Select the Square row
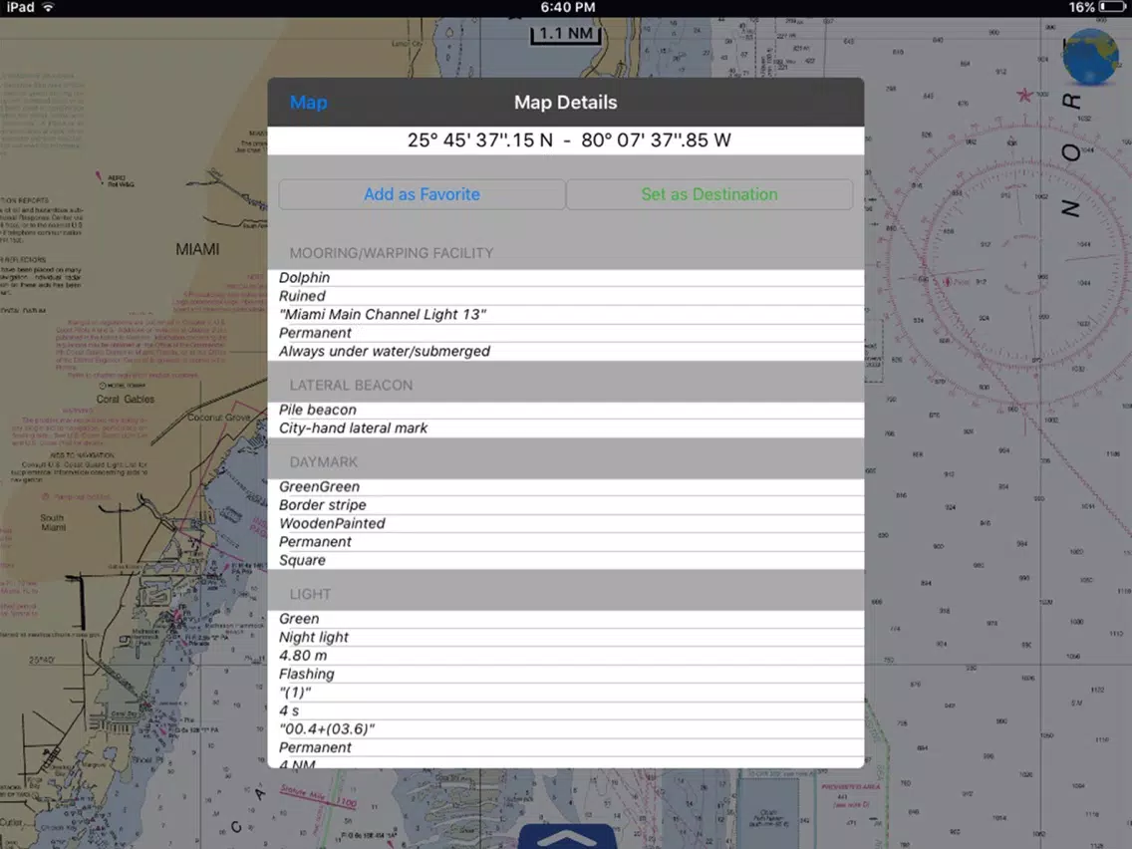 click(565, 561)
